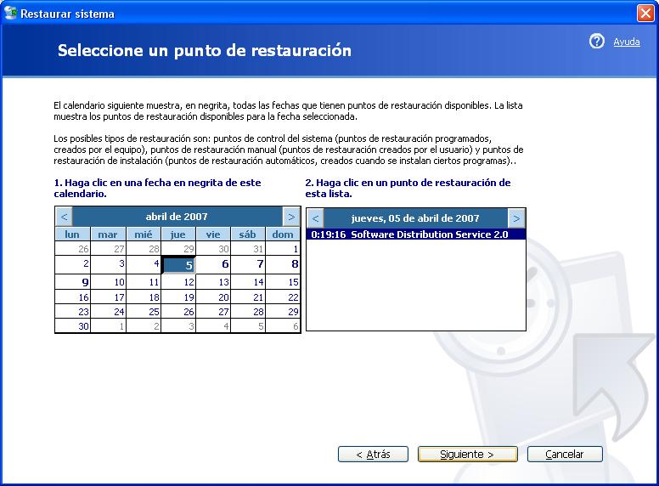The width and height of the screenshot is (659, 486).
Task: Click the blue help question mark icon
Action: (x=596, y=42)
